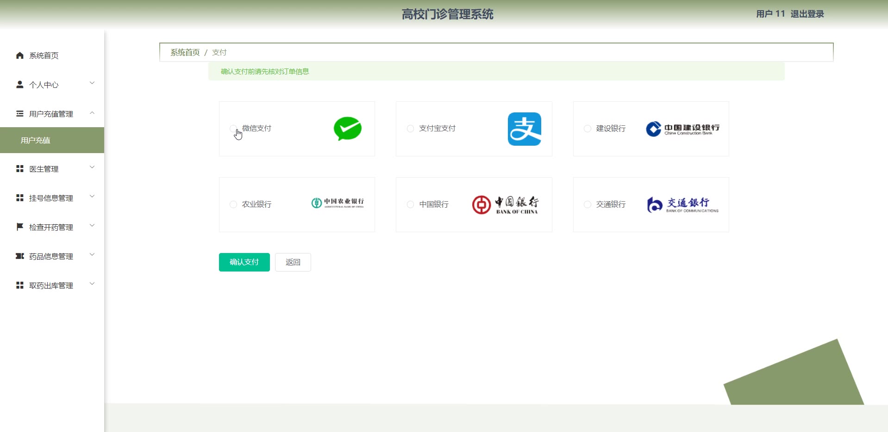Click the 高校门诊管理系统 page title
The width and height of the screenshot is (888, 432).
click(x=448, y=14)
